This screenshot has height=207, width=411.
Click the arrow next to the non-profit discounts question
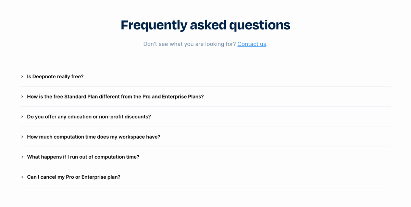tap(22, 116)
